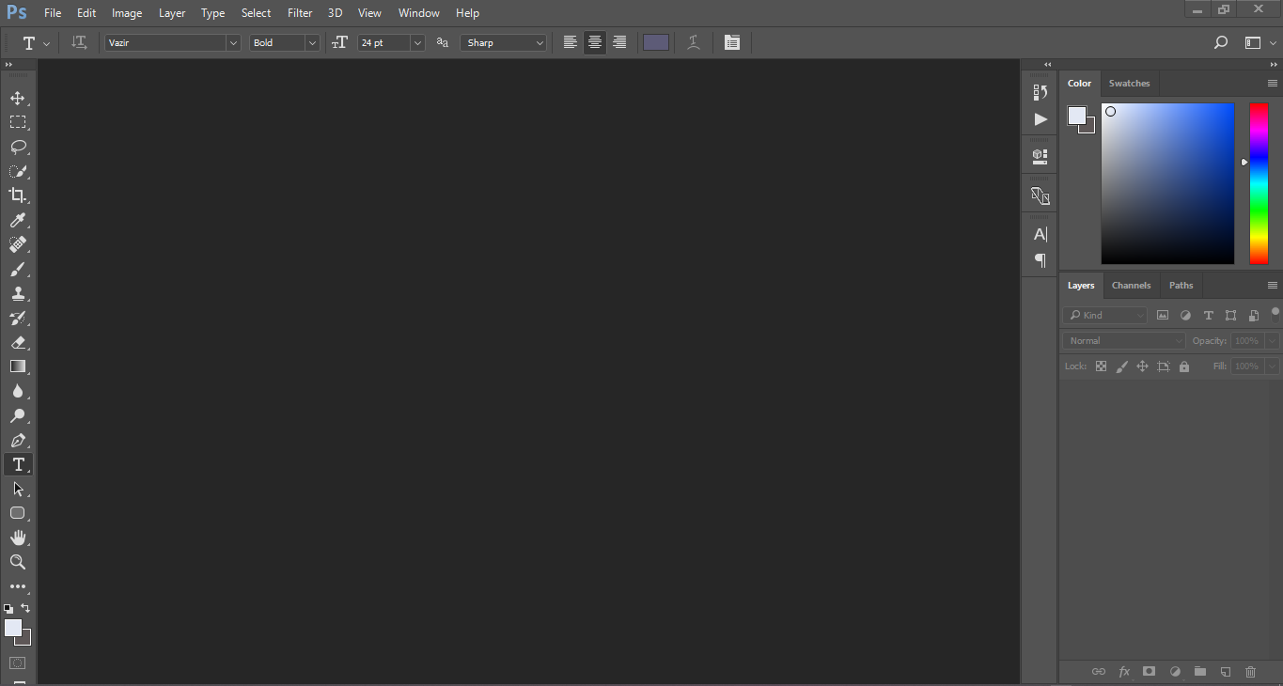Toggle smart object layer filter

(x=1253, y=316)
